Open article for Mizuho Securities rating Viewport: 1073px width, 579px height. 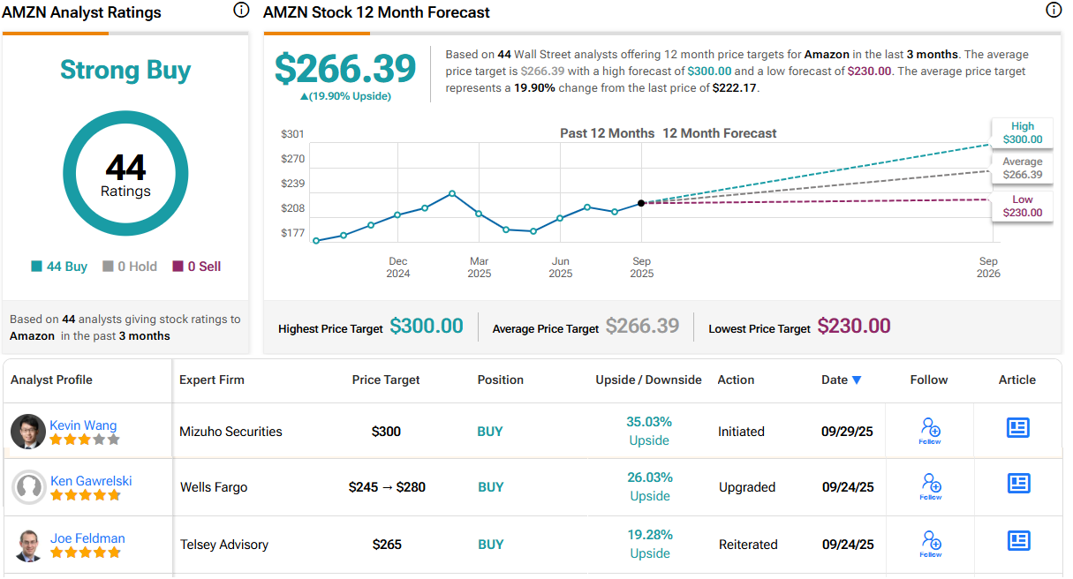1018,427
